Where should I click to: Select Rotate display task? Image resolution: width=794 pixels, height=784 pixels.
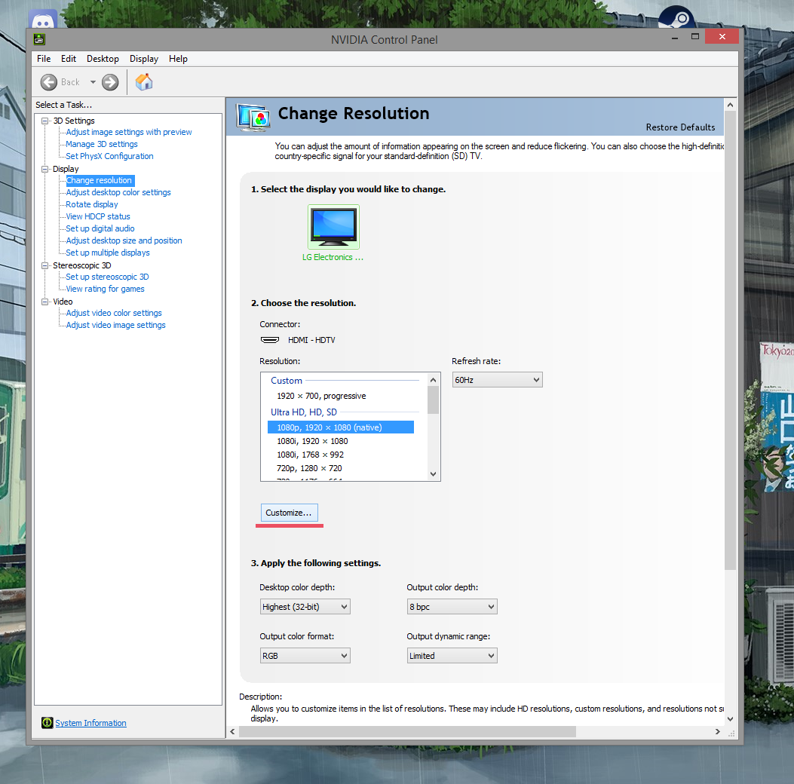click(92, 204)
